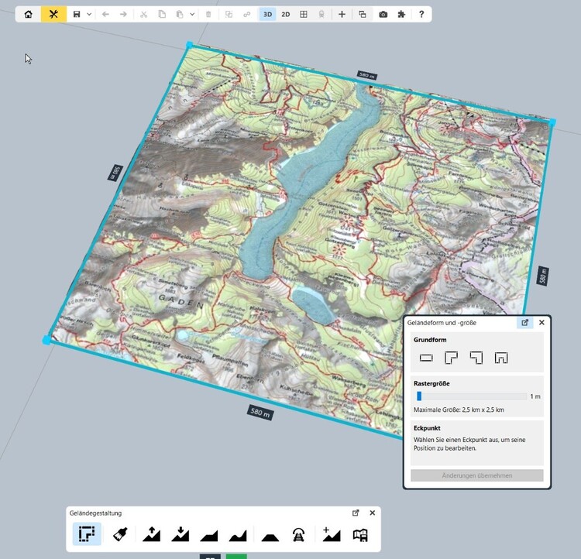The height and width of the screenshot is (559, 581).
Task: Paste with the clipboard icon
Action: click(x=180, y=15)
